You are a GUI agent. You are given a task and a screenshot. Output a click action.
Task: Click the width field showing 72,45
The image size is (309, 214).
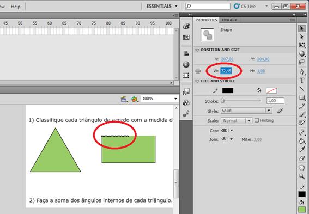click(226, 71)
